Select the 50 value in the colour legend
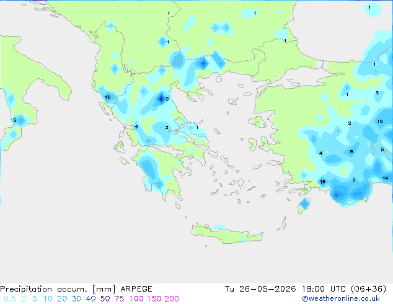393x304 pixels. point(105,299)
